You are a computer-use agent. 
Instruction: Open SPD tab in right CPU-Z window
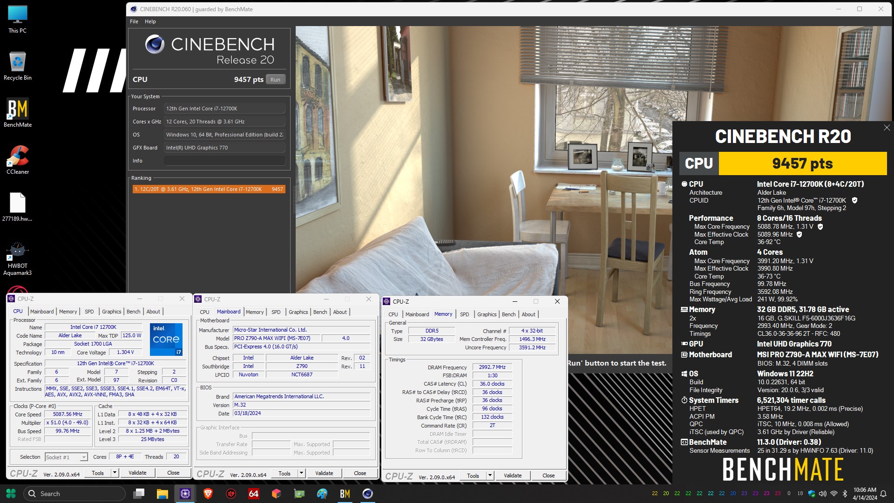(x=465, y=314)
